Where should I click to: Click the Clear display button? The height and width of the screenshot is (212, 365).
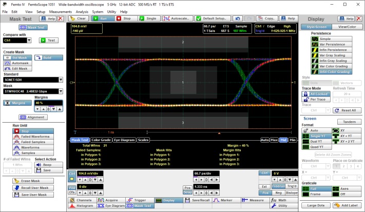(79, 18)
